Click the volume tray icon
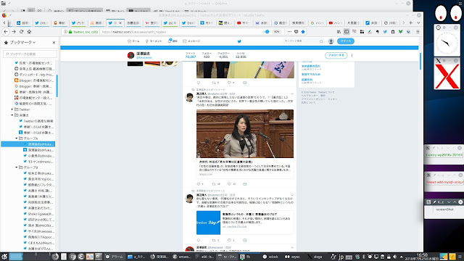This screenshot has height=261, width=464. 394,257
